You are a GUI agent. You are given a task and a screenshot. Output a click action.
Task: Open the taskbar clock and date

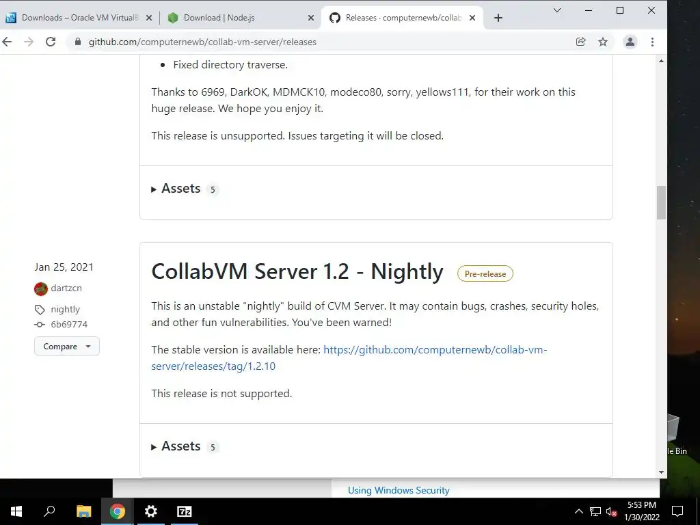coord(642,511)
